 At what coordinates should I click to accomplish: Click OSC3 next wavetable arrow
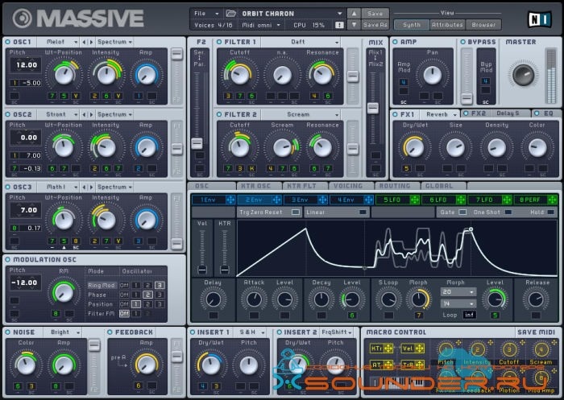91,188
